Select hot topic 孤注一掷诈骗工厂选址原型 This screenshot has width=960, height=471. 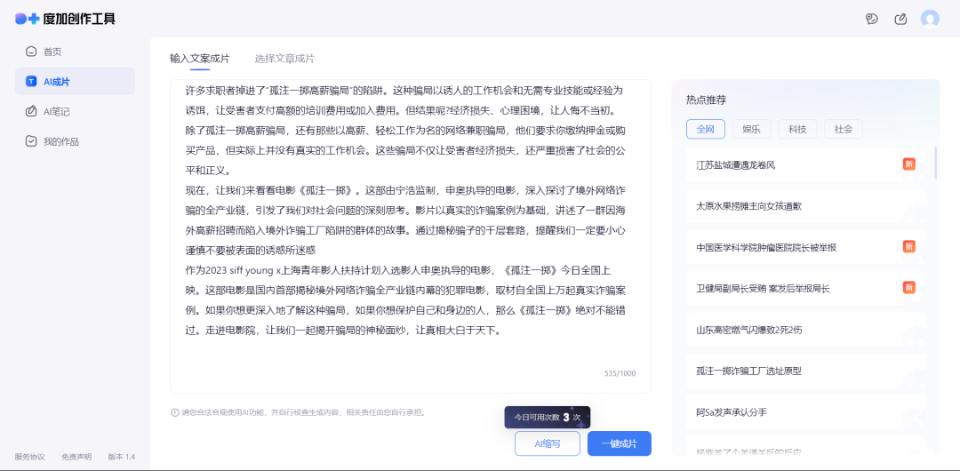(806, 371)
